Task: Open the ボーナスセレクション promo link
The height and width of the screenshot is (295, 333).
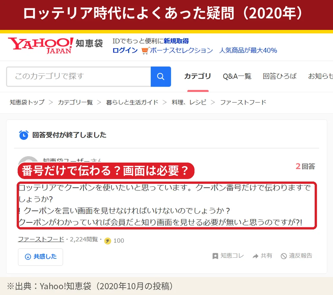Action: click(181, 50)
